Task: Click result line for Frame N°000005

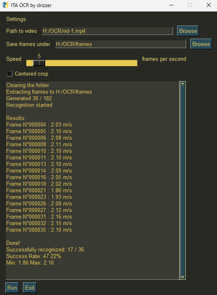Action: pyautogui.click(x=39, y=131)
